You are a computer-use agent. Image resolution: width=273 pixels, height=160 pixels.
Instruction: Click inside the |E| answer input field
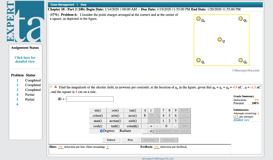[x=90, y=99]
